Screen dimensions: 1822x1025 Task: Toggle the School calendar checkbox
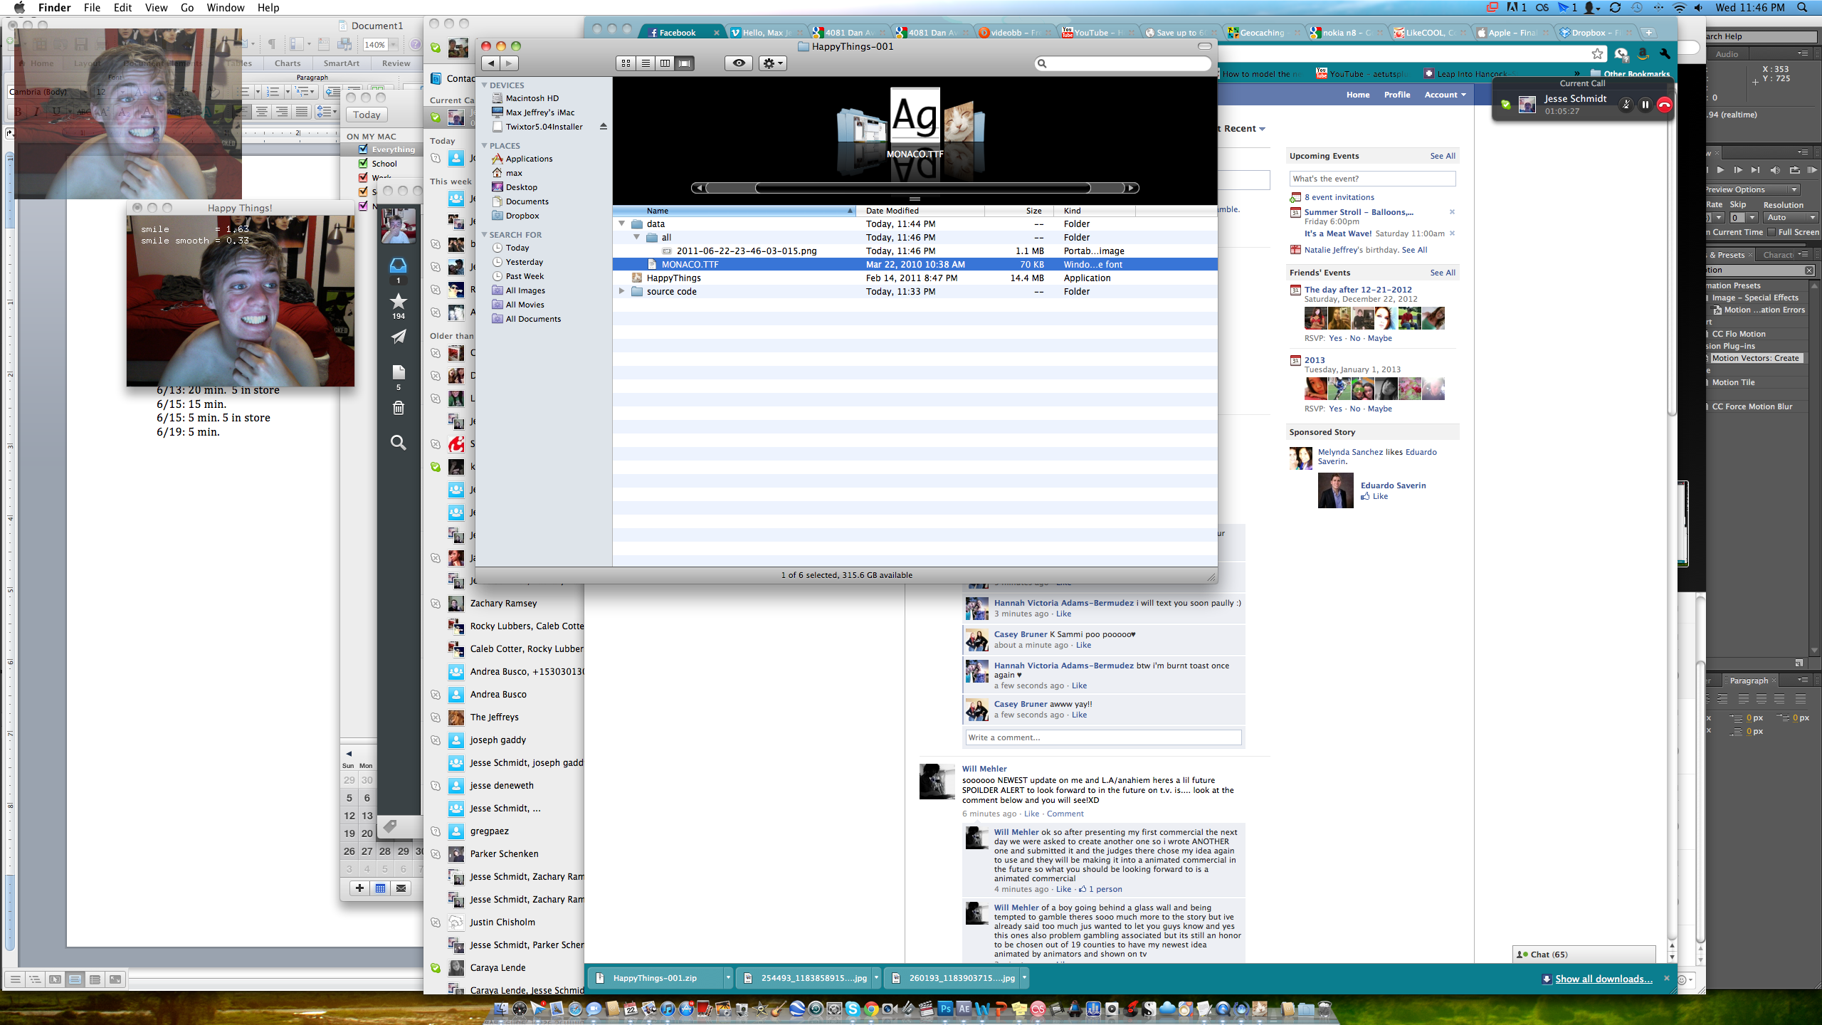(363, 164)
